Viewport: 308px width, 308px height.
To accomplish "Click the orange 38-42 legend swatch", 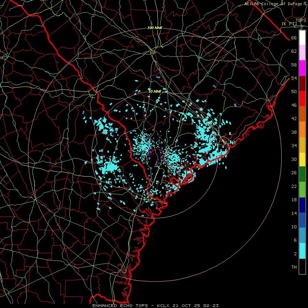I will 302,129.
